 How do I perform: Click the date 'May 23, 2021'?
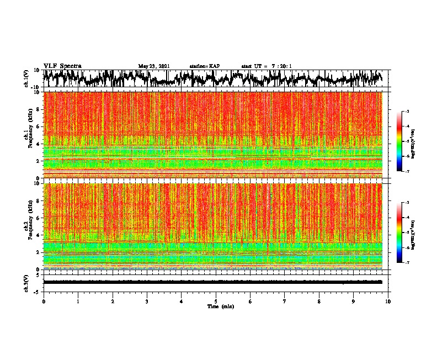coord(154,66)
